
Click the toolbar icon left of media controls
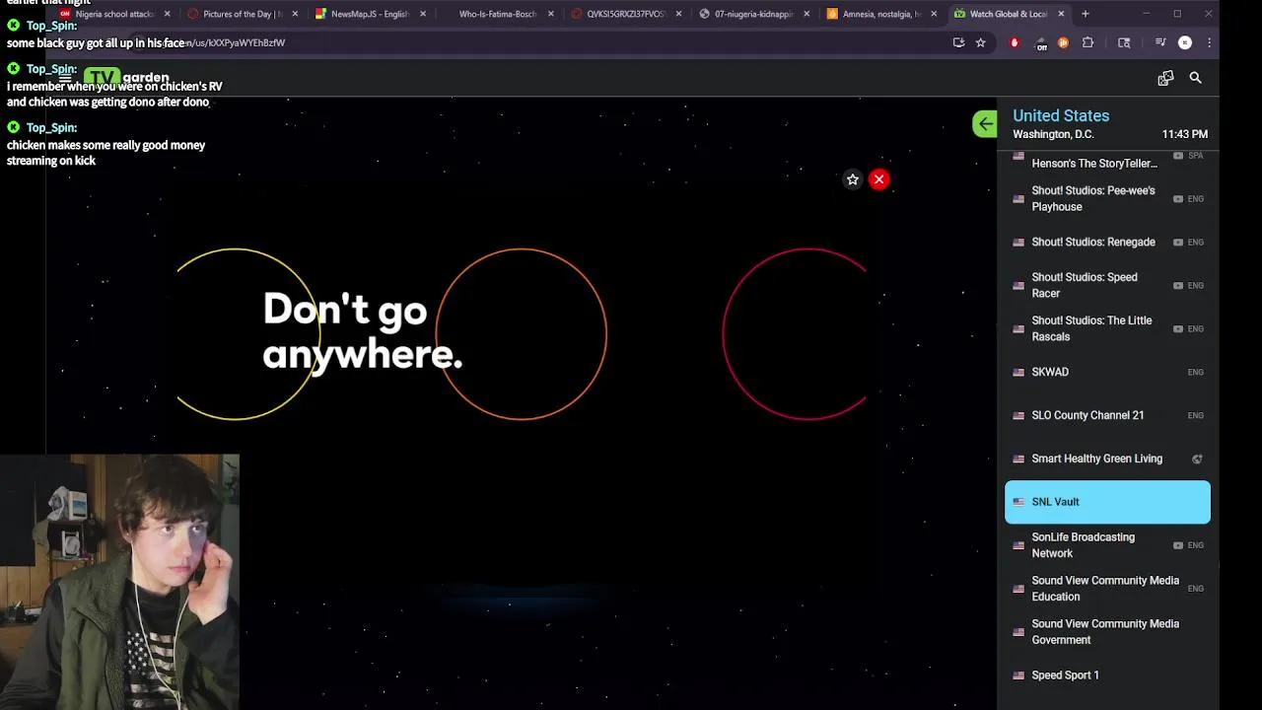click(1124, 42)
